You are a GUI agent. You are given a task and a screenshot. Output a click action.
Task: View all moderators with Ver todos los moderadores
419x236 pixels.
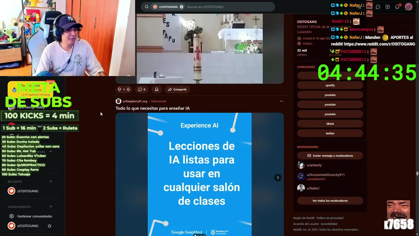[x=330, y=201]
